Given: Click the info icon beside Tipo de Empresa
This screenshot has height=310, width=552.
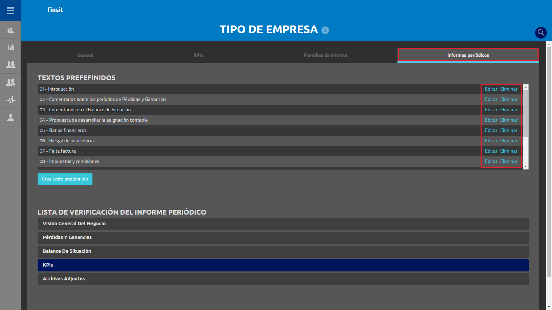Looking at the screenshot, I should click(x=325, y=30).
